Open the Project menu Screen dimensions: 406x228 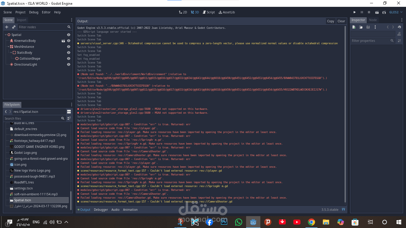tap(21, 12)
